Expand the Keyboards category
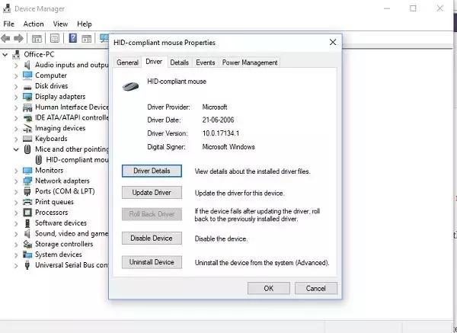Viewport: 457px width, 333px height. pyautogui.click(x=16, y=139)
